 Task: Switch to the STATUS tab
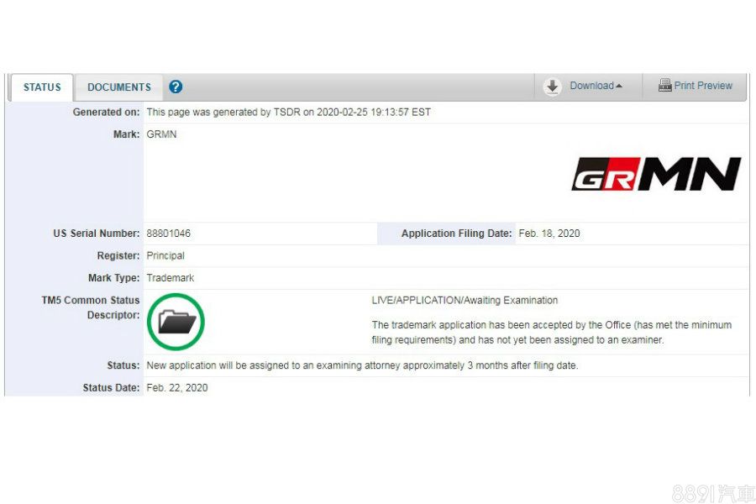coord(42,87)
